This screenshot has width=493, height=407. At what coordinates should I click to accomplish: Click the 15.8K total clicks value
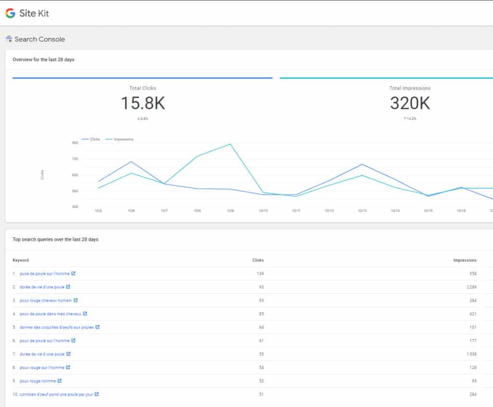point(143,103)
